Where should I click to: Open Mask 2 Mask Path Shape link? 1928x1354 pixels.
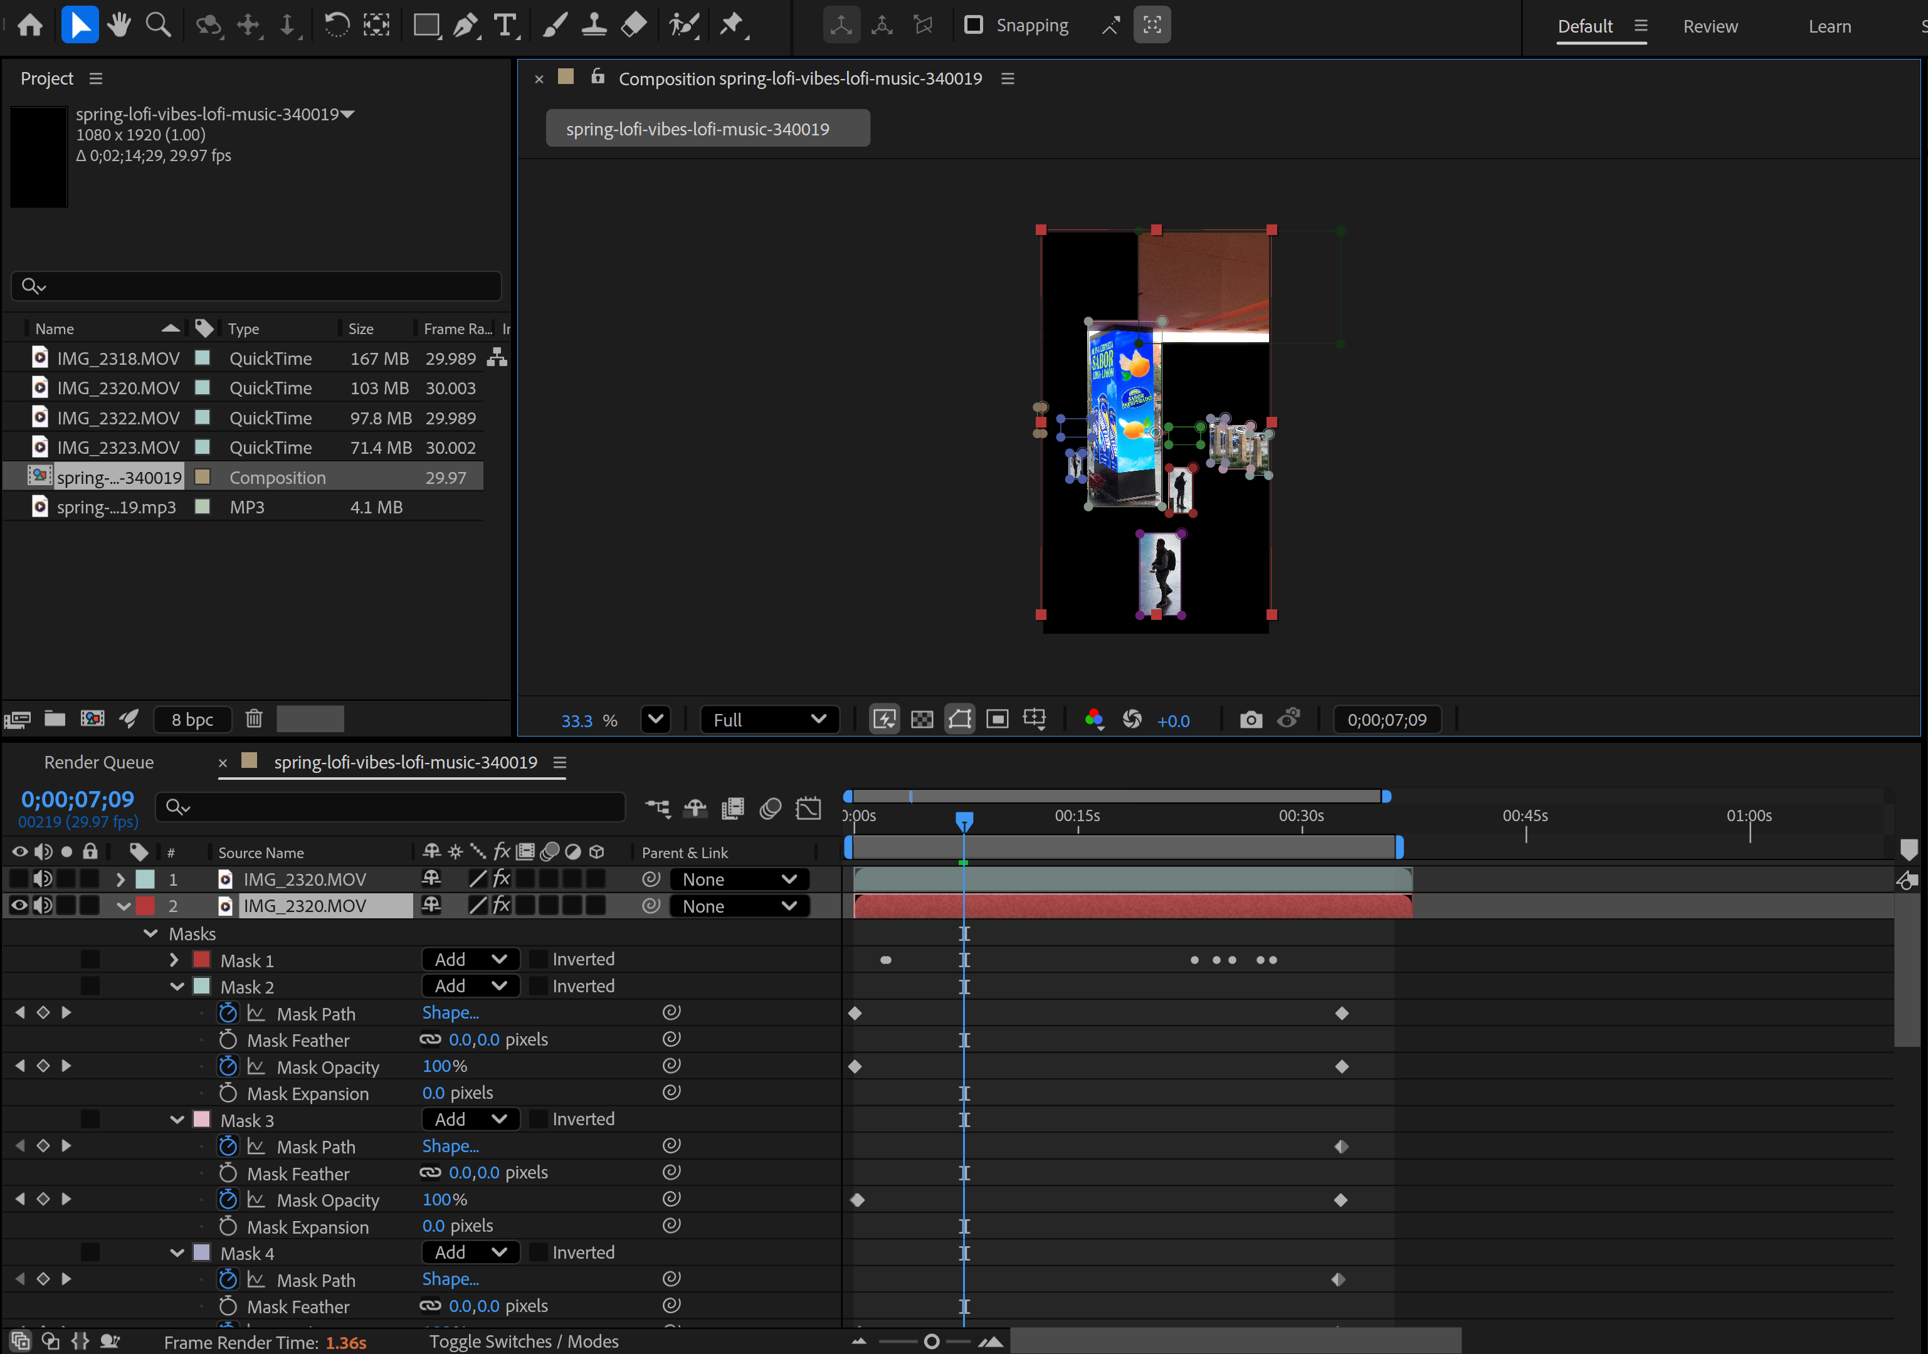click(x=450, y=1012)
